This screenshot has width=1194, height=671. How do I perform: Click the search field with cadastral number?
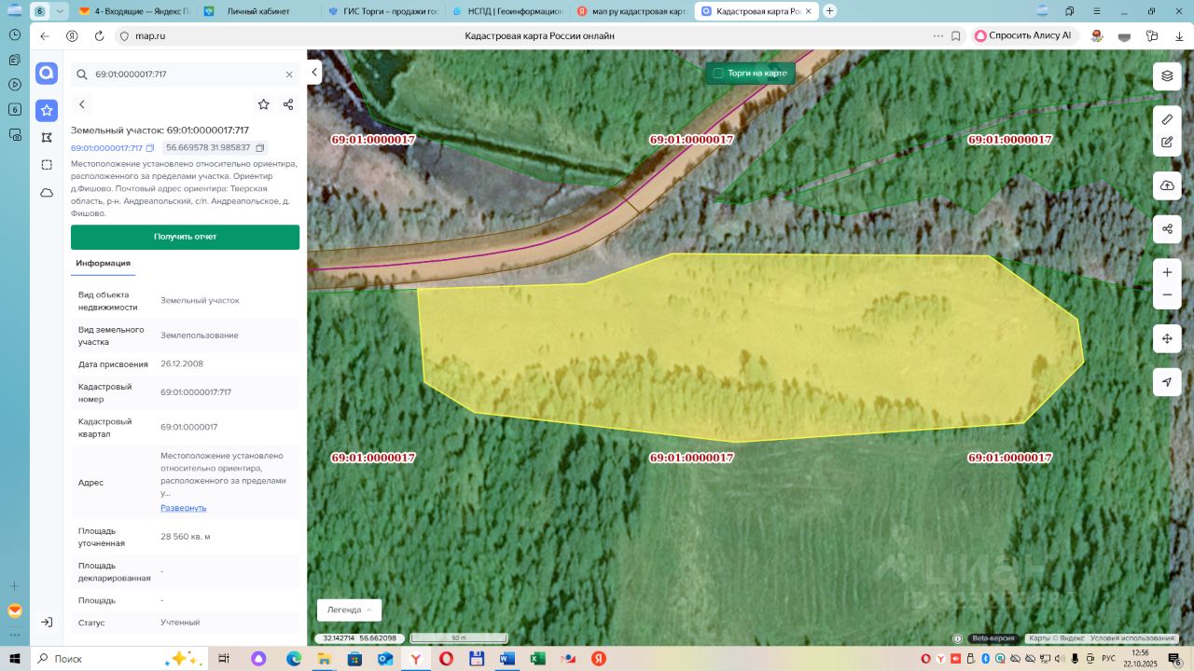pos(185,75)
